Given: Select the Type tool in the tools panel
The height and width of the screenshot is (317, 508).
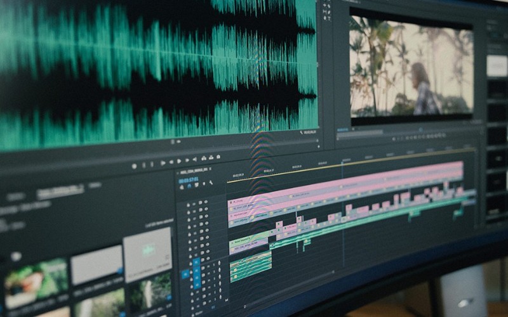Looking at the screenshot, I should point(329,19).
